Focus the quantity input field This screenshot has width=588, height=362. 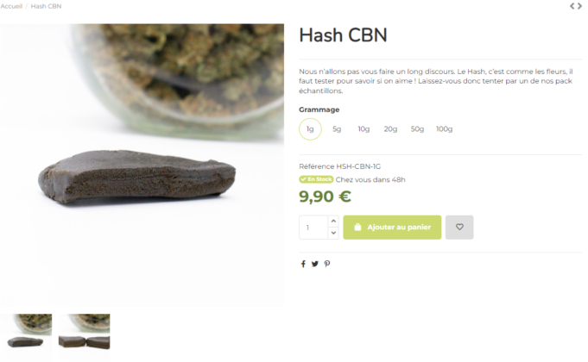(x=313, y=228)
